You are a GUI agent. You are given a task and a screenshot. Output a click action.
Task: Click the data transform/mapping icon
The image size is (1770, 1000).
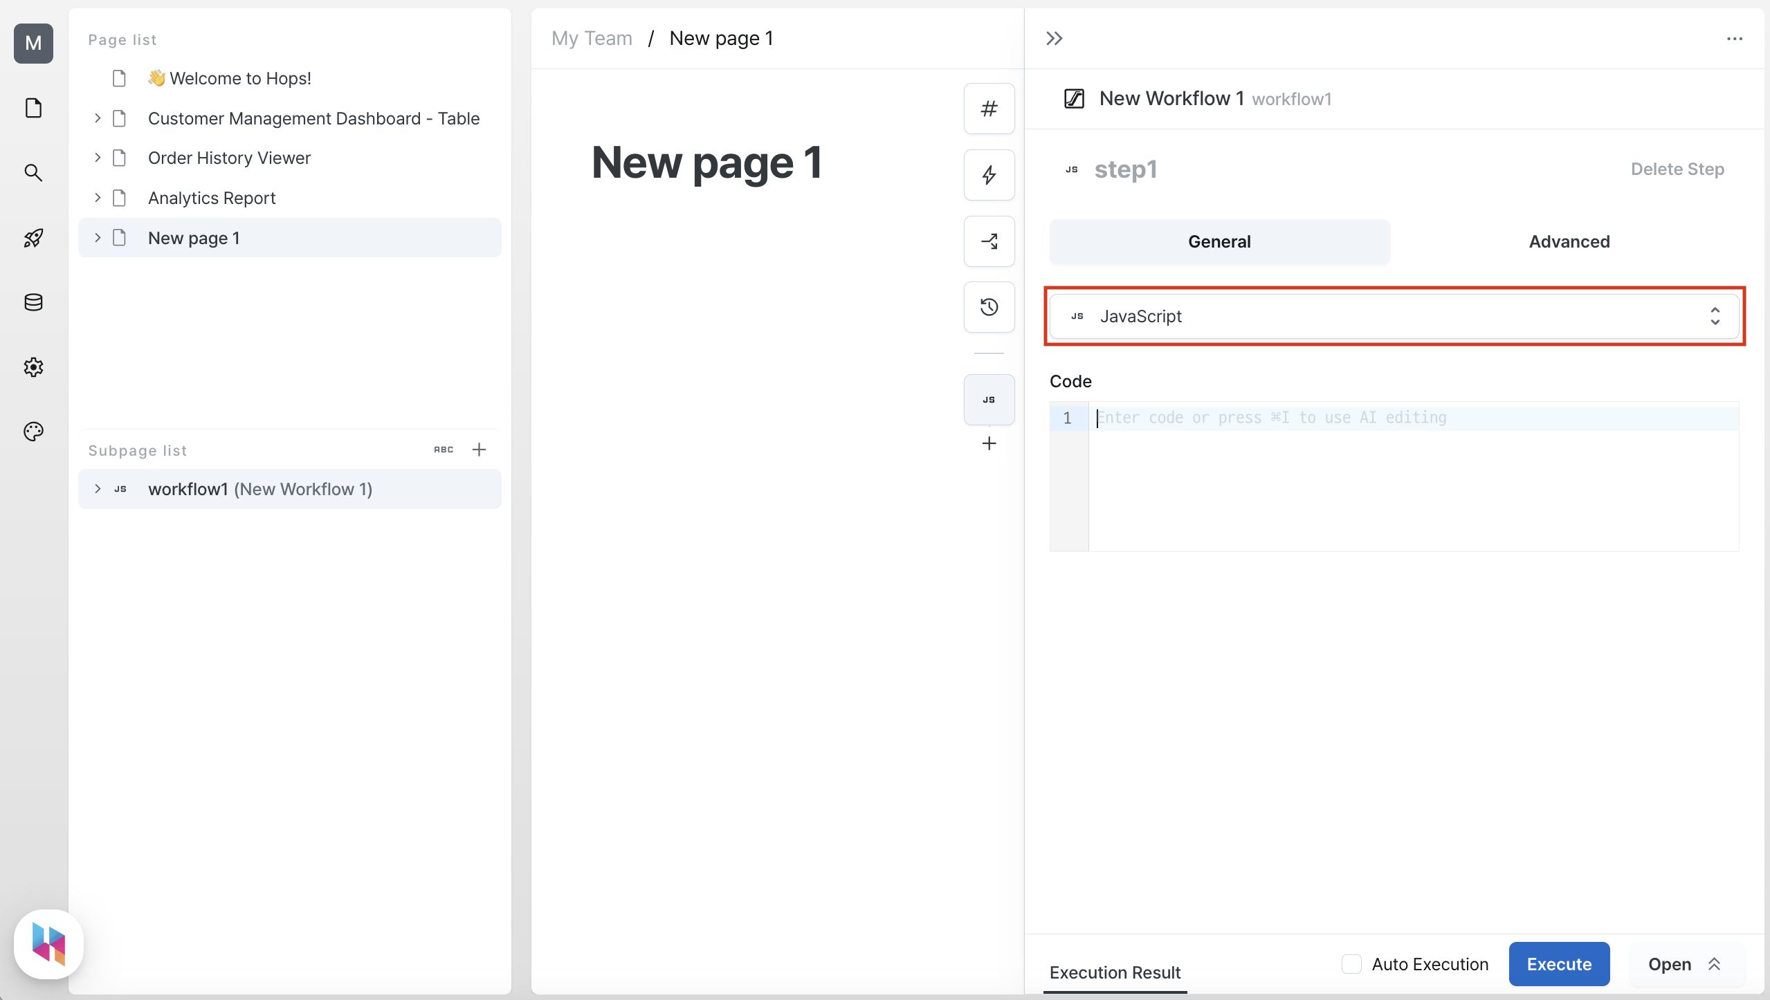[989, 241]
